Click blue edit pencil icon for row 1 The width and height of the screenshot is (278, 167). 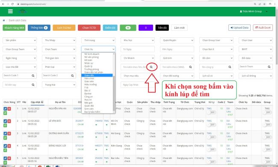point(5,109)
